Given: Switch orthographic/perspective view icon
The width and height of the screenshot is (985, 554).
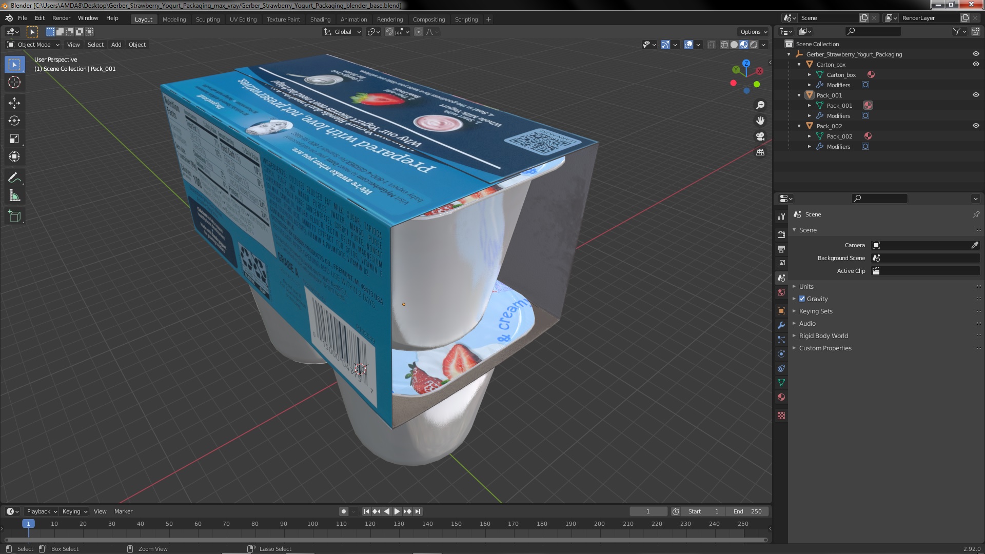Looking at the screenshot, I should (x=760, y=152).
